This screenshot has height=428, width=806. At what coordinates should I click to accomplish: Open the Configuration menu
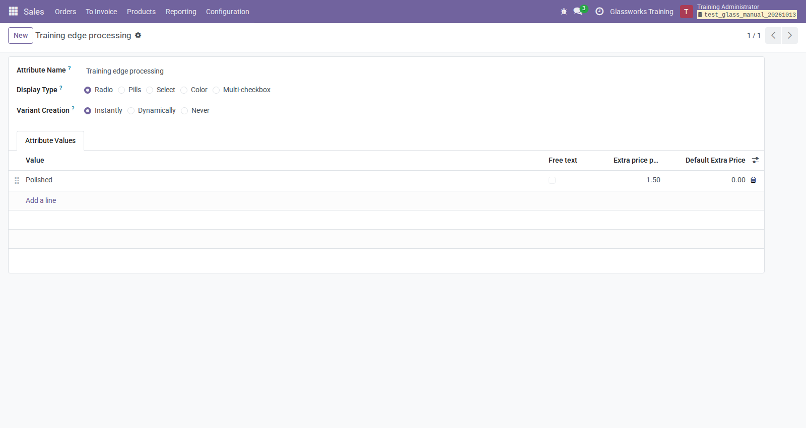227,12
